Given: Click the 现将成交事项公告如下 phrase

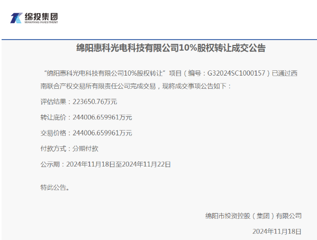Looking at the screenshot, I should click(x=194, y=86).
